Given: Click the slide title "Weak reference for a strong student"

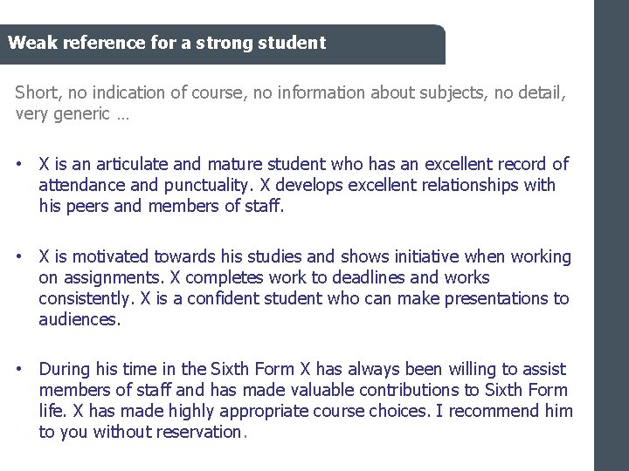Looking at the screenshot, I should tap(166, 43).
